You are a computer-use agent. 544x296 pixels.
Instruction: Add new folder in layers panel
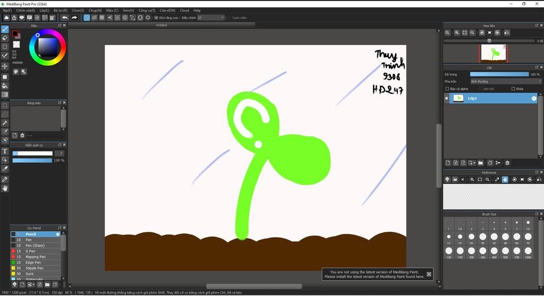pos(480,163)
